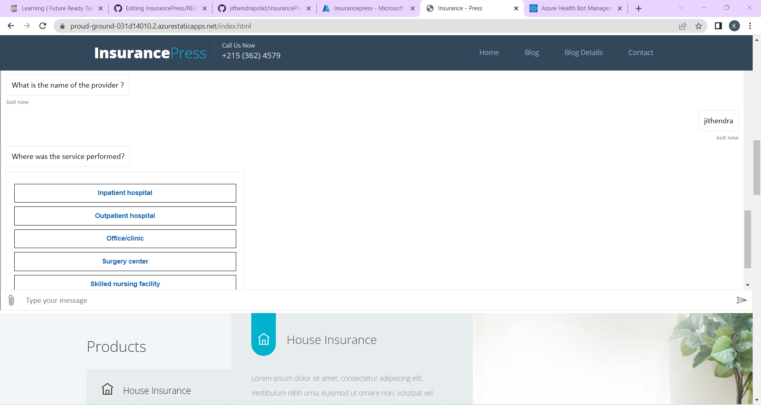Send message with the arrow icon
This screenshot has width=761, height=405.
point(742,300)
